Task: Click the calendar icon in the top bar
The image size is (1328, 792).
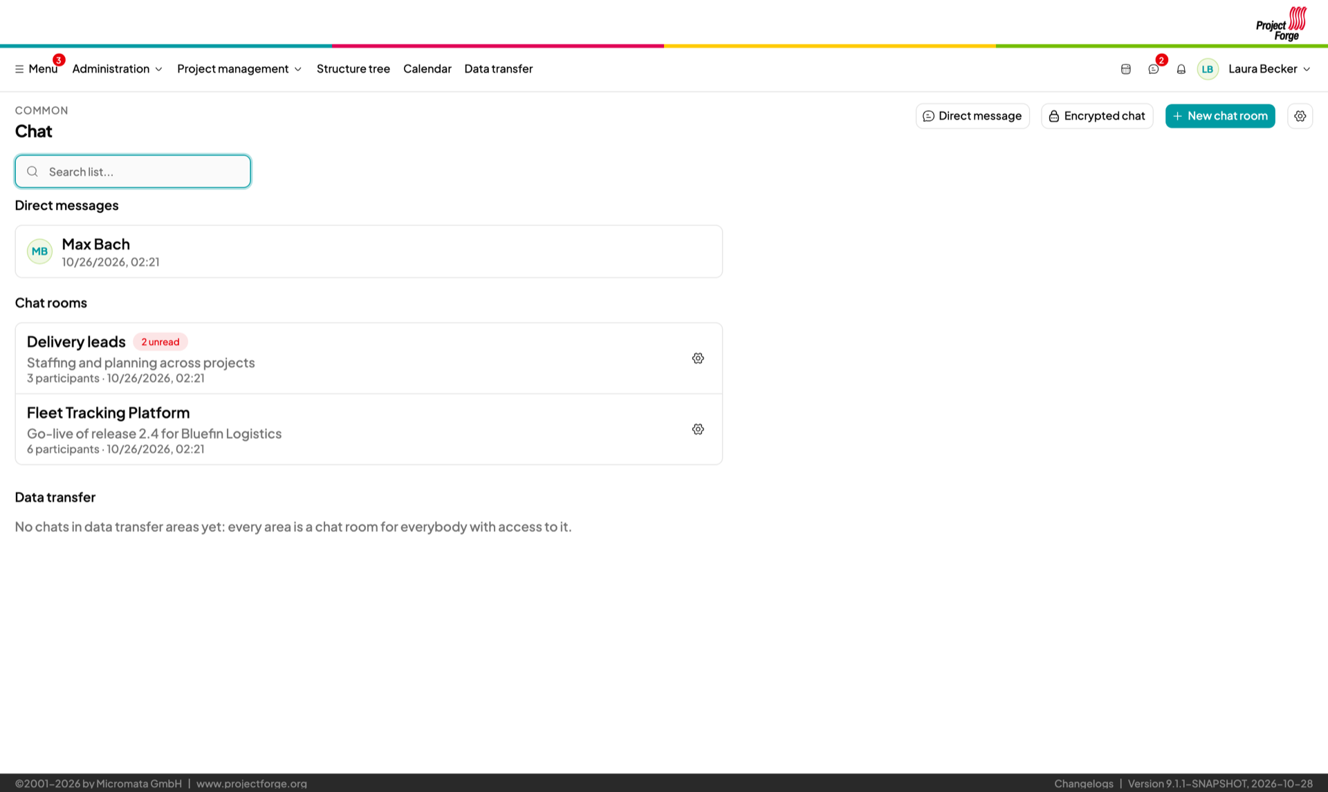Action: coord(1125,69)
